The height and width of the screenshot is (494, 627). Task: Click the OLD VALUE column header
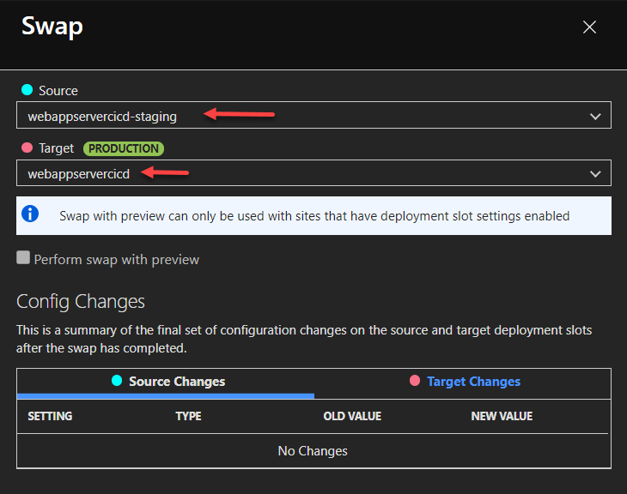tap(351, 416)
